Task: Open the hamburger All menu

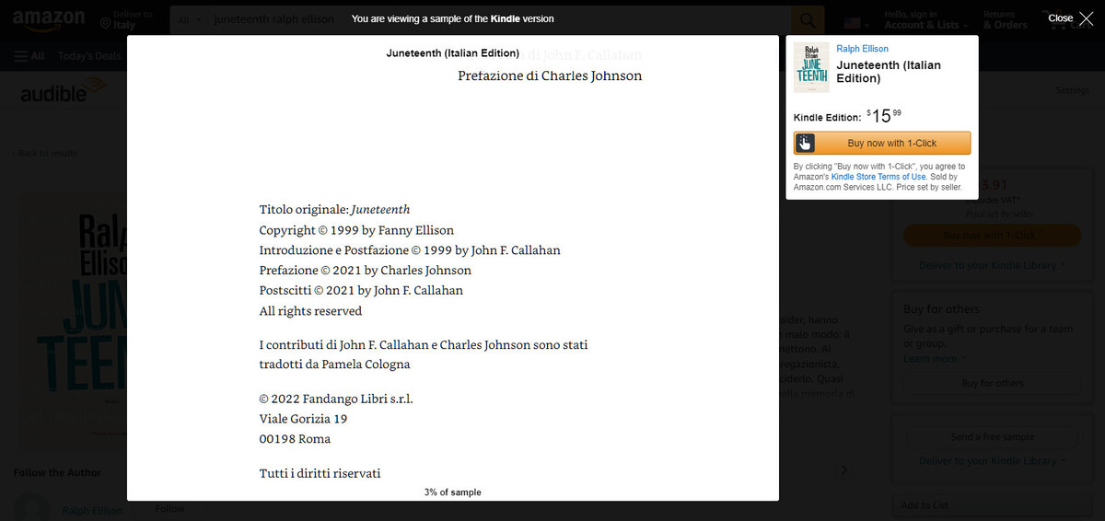Action: (x=29, y=56)
